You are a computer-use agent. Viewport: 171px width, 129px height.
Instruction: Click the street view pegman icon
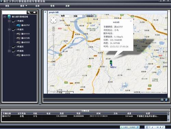(53, 28)
